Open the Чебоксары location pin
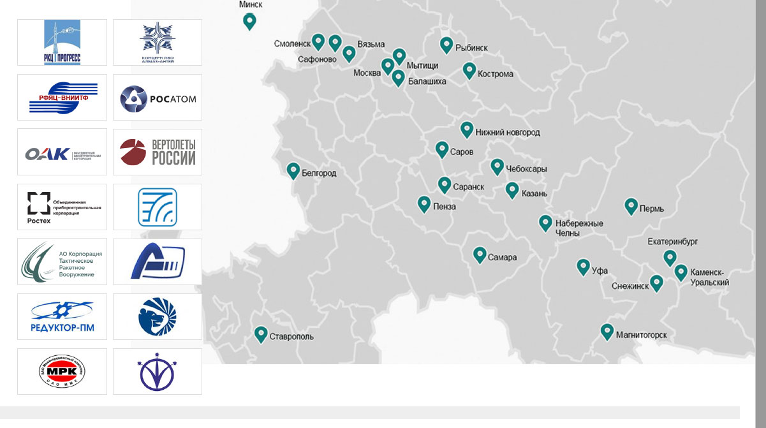 497,166
